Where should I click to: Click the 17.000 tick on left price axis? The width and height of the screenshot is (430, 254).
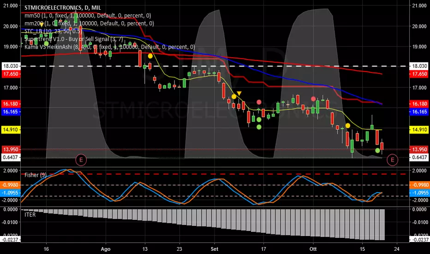tap(11, 88)
